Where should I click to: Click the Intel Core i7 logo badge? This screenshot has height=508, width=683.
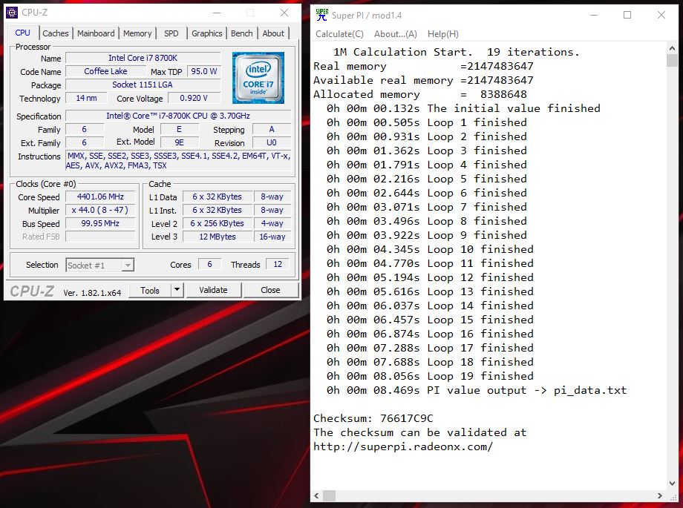(258, 78)
